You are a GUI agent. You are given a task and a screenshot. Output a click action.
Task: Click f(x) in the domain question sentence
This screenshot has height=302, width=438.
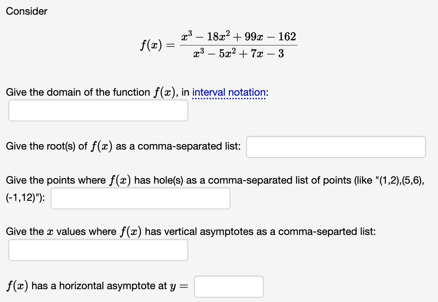click(165, 92)
